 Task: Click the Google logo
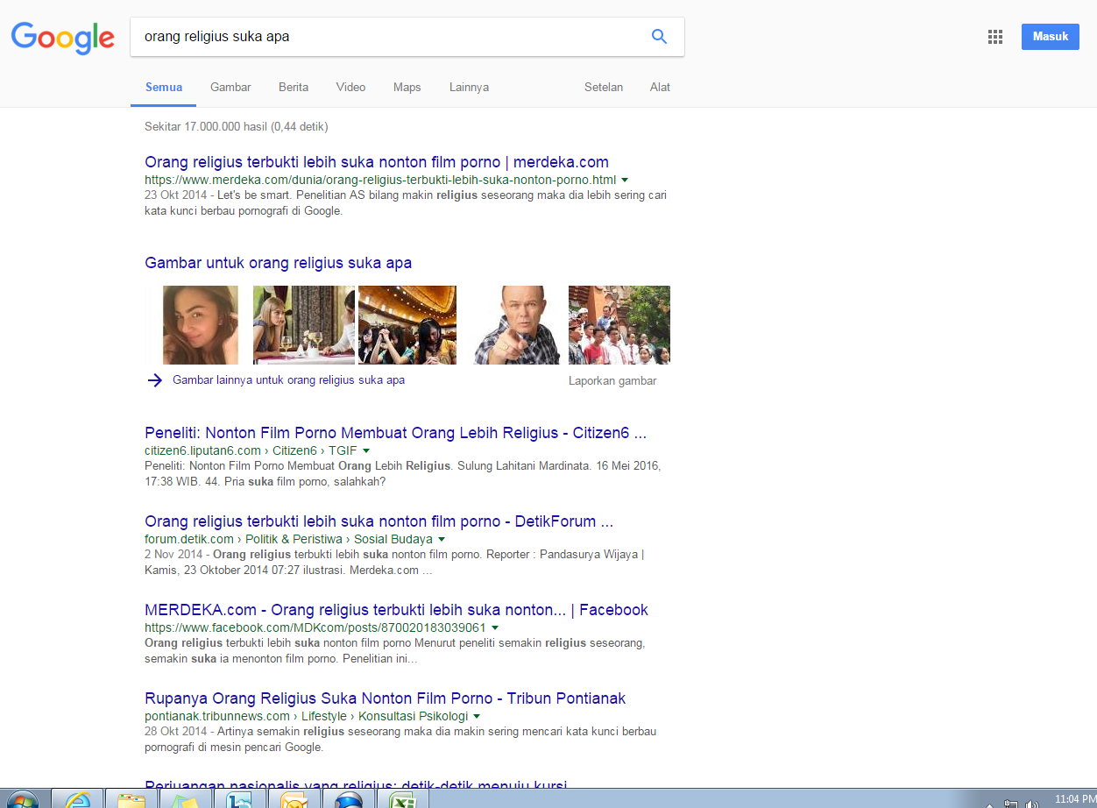(62, 37)
